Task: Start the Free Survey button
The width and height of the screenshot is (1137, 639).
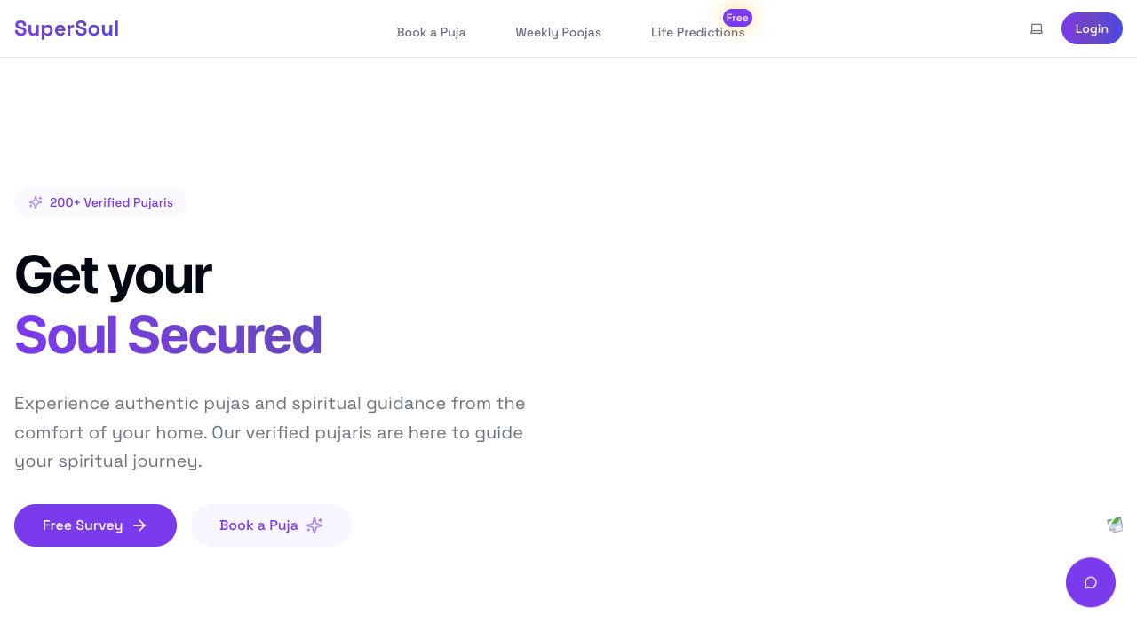Action: pos(83,525)
